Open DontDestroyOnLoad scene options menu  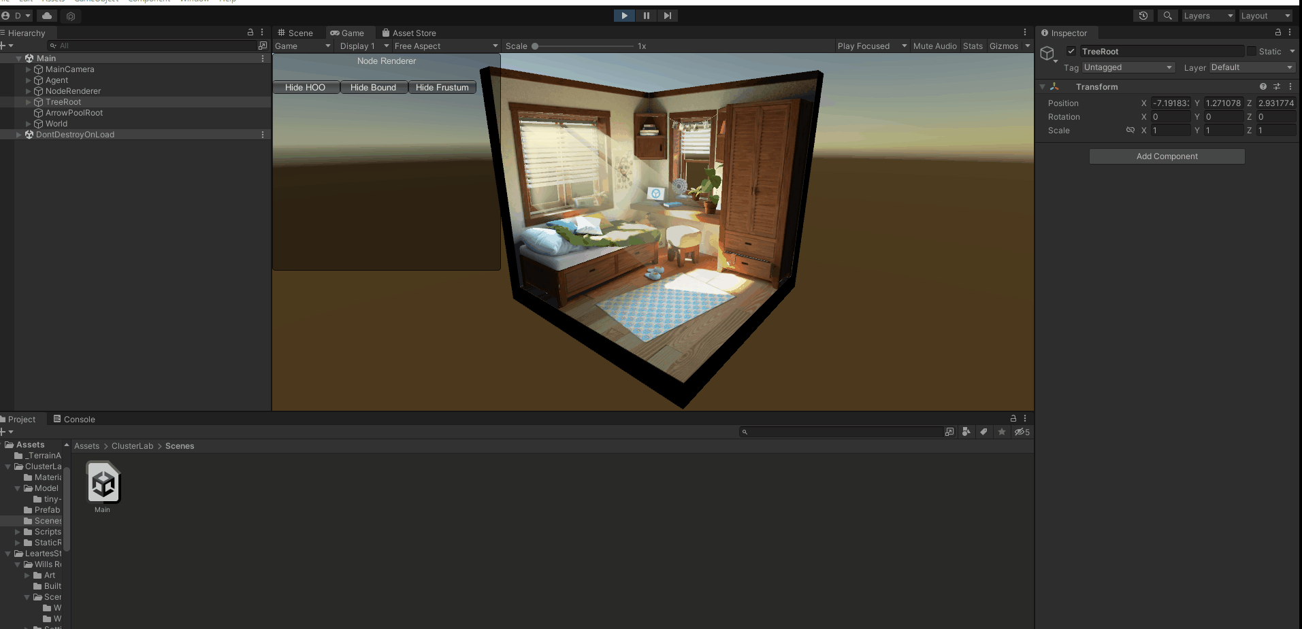pos(263,135)
